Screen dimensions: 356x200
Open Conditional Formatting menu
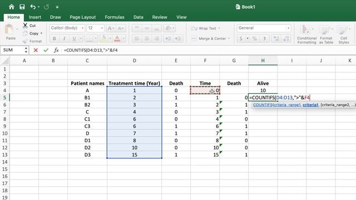click(306, 34)
